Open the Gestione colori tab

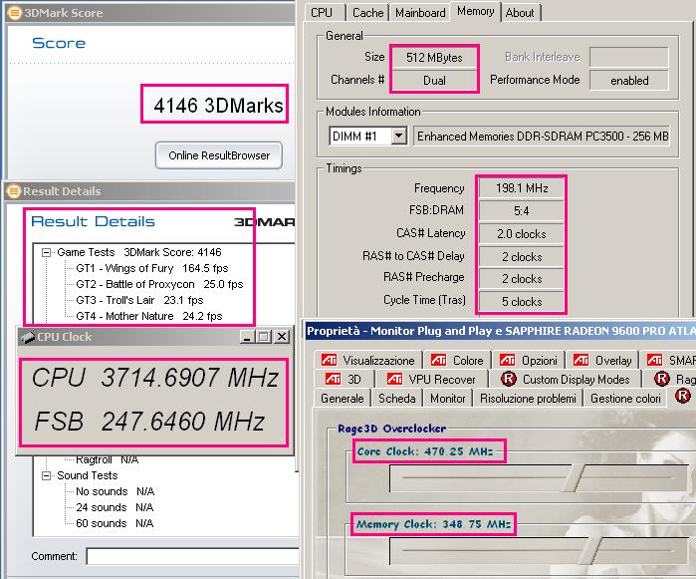[x=625, y=399]
